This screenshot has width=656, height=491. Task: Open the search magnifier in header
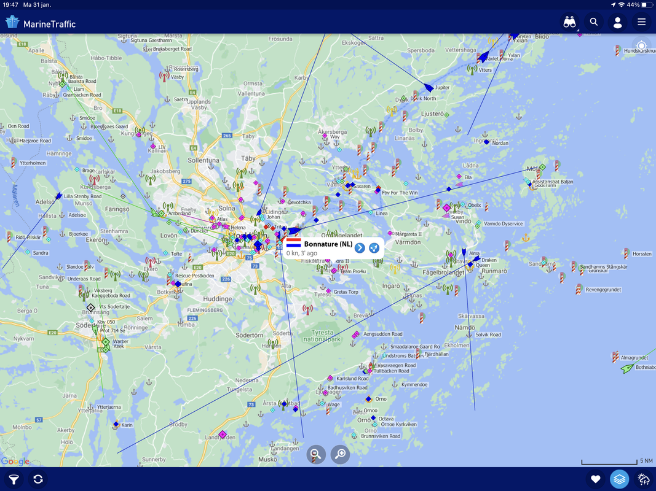(594, 22)
